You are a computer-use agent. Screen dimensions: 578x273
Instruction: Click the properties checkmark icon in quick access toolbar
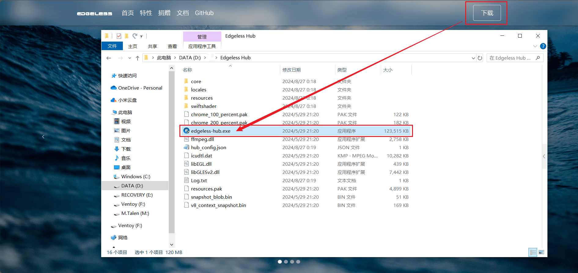point(119,36)
